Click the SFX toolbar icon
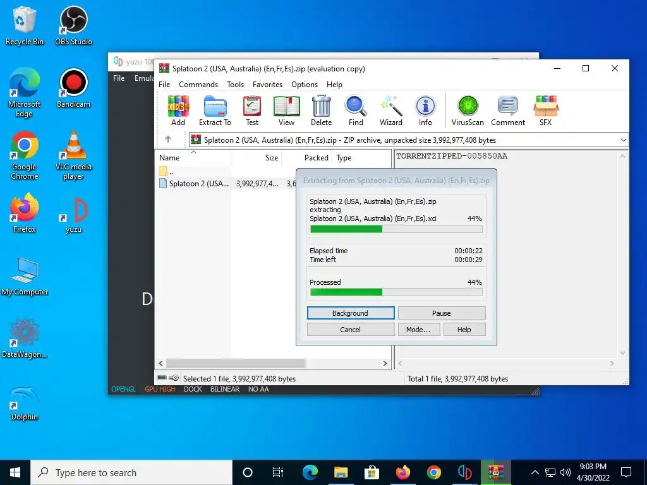This screenshot has height=485, width=647. (x=545, y=110)
